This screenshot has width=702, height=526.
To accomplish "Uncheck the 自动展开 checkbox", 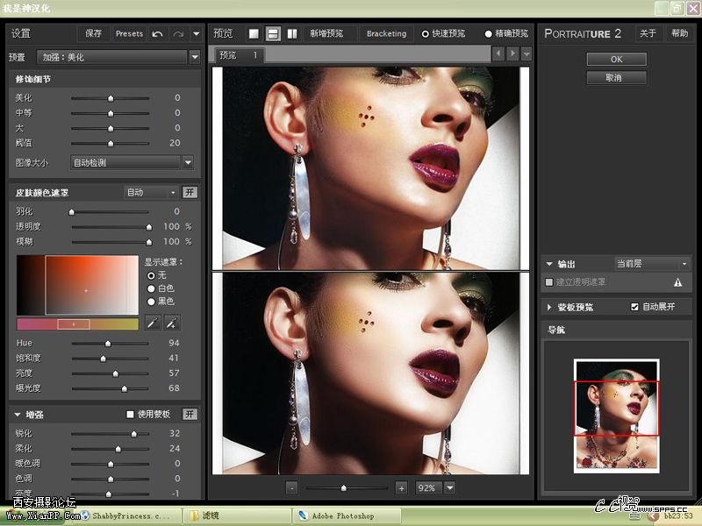I will pos(635,307).
